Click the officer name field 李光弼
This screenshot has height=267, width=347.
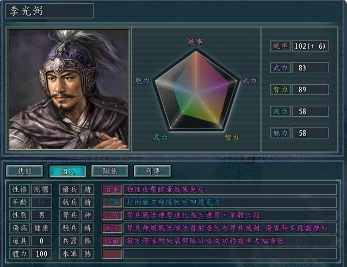(x=49, y=11)
